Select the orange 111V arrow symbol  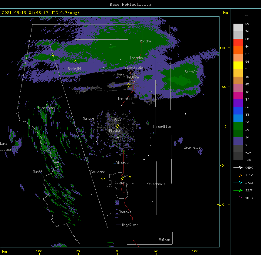(238, 175)
